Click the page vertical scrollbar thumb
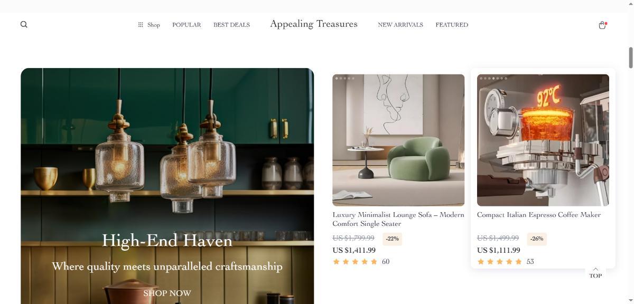 (x=630, y=58)
